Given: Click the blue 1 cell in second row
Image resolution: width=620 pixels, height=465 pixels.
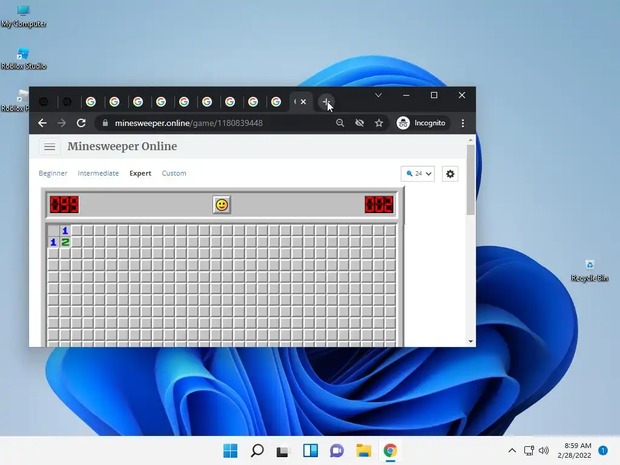Looking at the screenshot, I should point(53,242).
